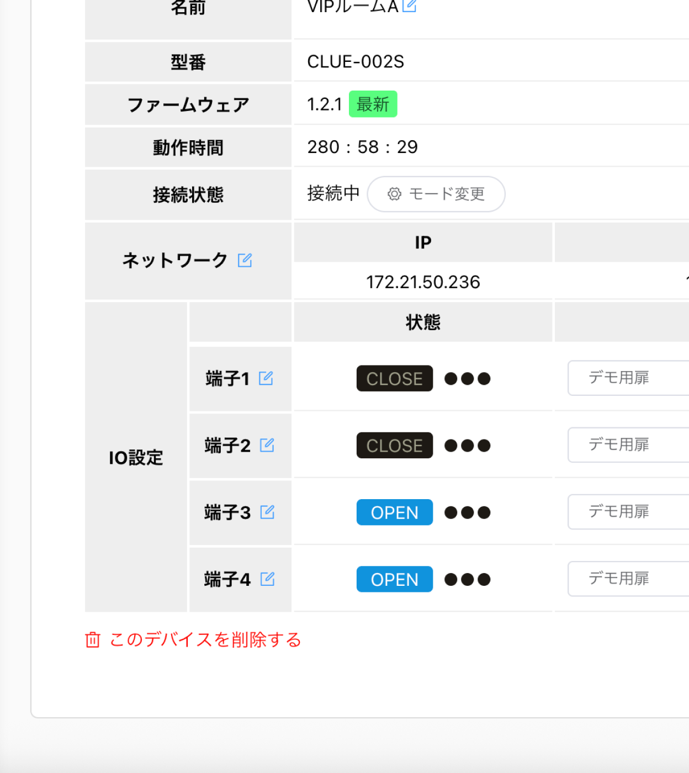Toggle the CLOSE state badge of 端子2
689x773 pixels.
[x=394, y=446]
